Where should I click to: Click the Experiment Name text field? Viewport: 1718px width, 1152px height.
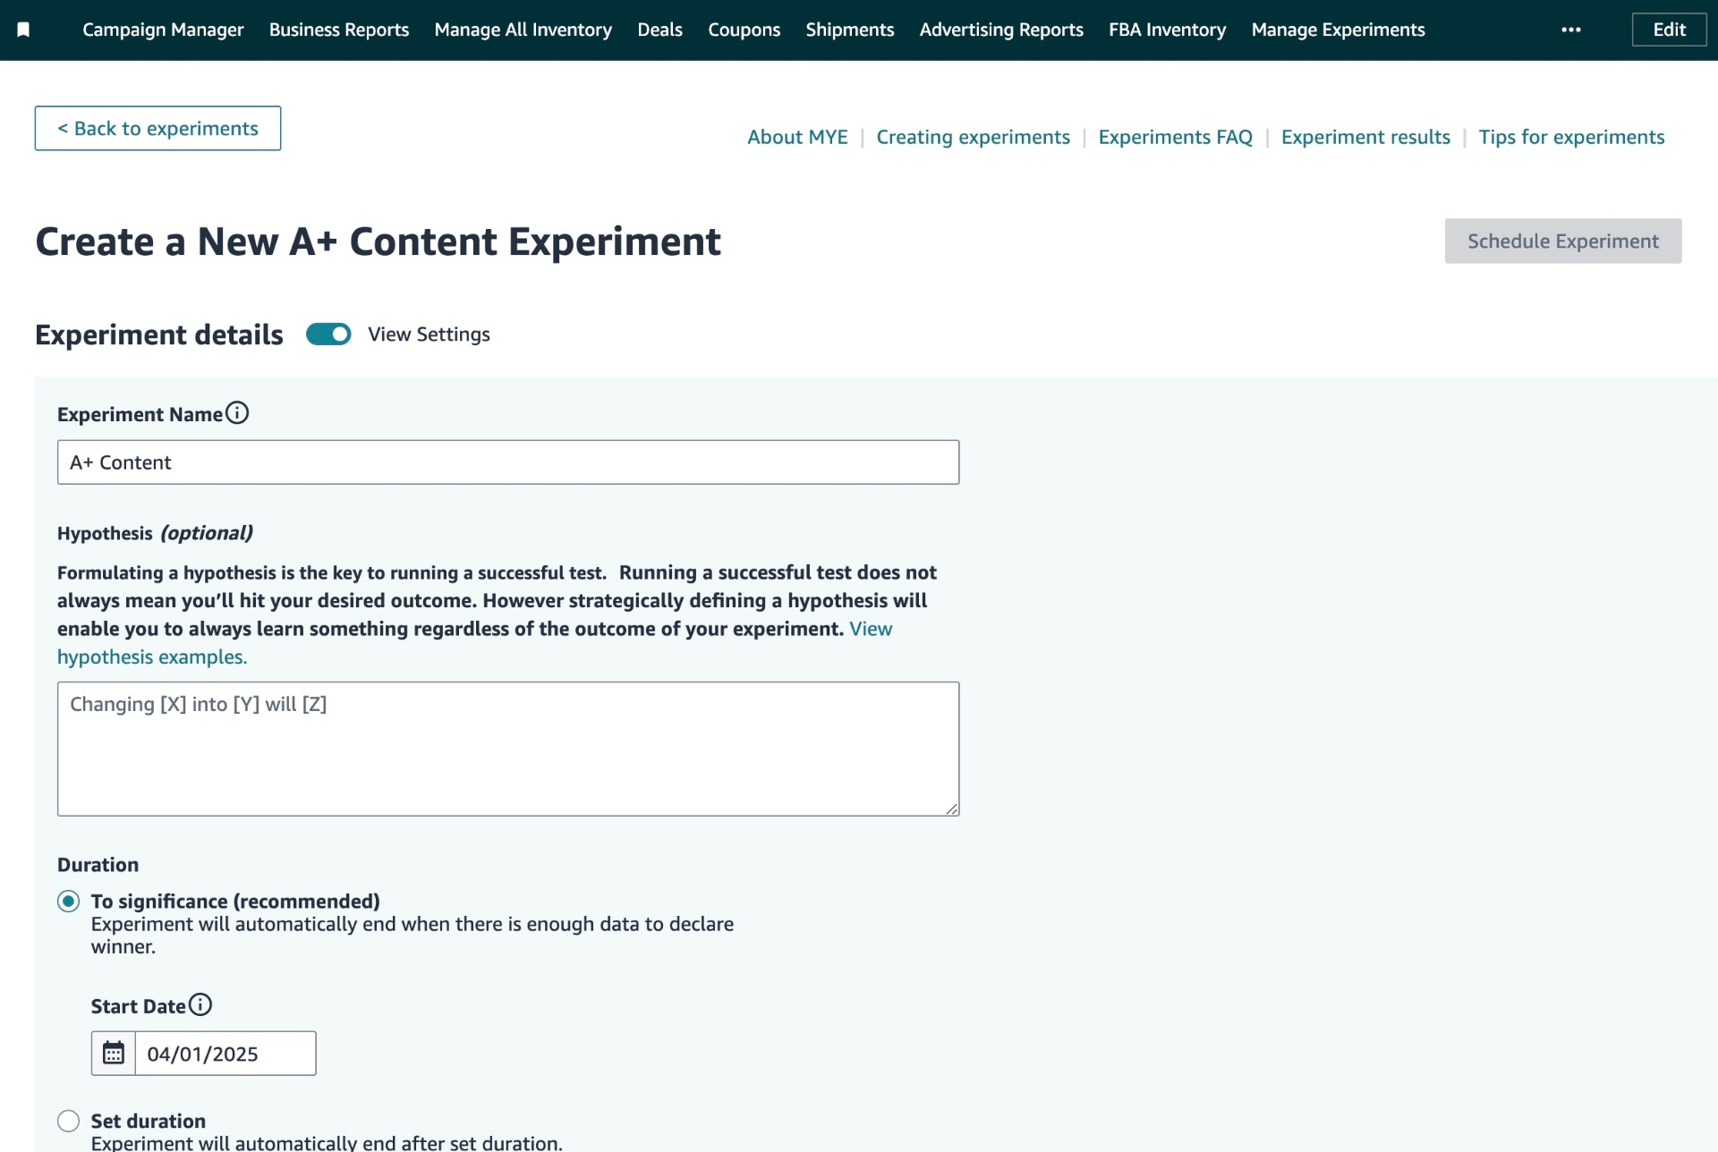coord(507,462)
